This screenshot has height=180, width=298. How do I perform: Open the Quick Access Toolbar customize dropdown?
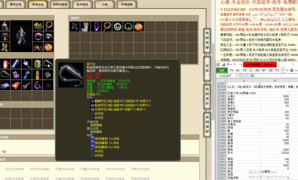click(x=242, y=64)
